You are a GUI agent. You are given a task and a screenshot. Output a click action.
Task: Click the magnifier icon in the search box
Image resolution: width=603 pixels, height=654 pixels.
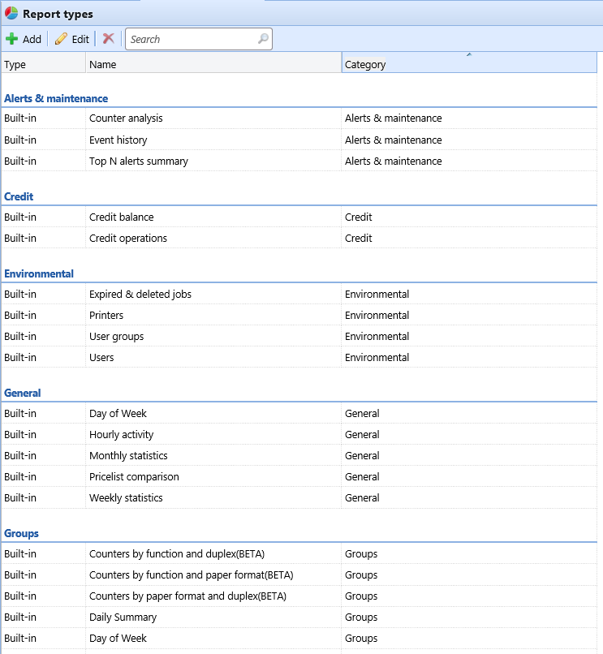click(x=262, y=39)
